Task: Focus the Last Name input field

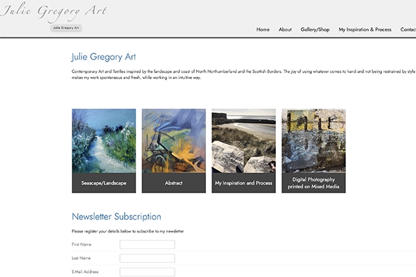Action: 147,258
